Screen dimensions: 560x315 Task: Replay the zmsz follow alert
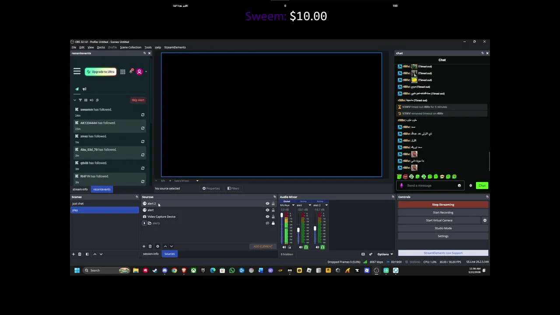tap(143, 142)
